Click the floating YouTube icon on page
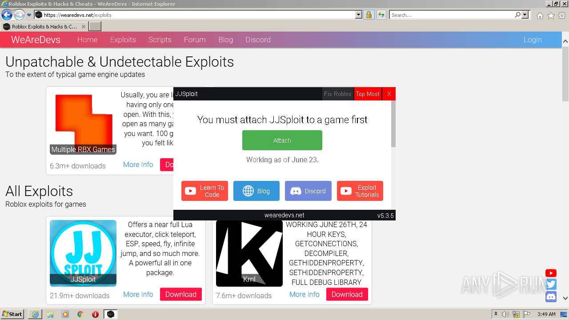The height and width of the screenshot is (320, 569). coord(551,273)
